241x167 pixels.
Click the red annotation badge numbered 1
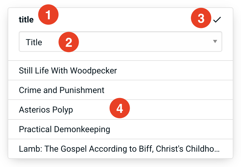tap(48, 15)
